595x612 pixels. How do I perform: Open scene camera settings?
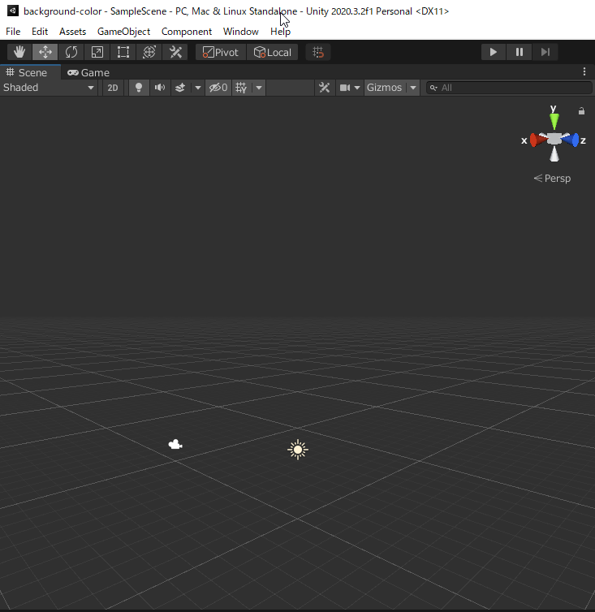pos(349,88)
